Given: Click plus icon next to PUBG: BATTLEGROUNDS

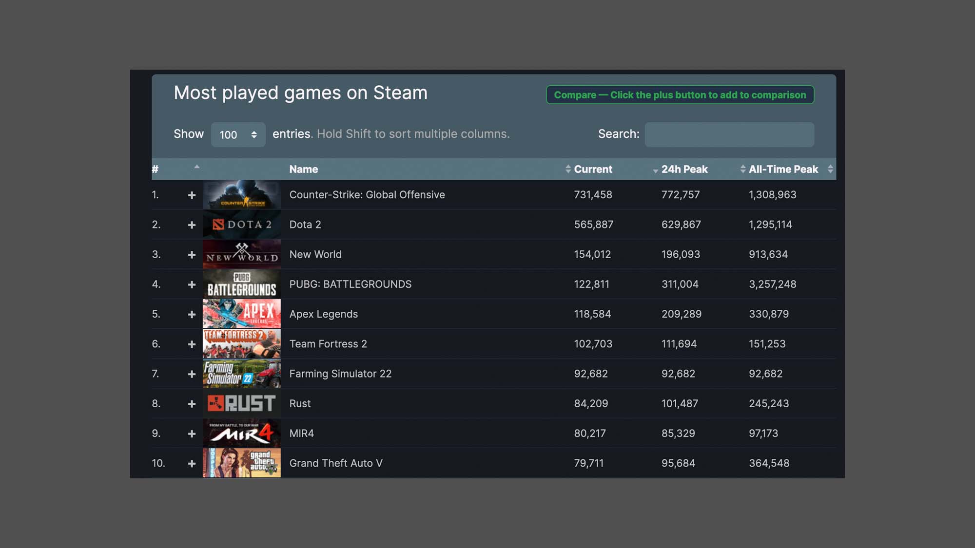Looking at the screenshot, I should (x=192, y=284).
